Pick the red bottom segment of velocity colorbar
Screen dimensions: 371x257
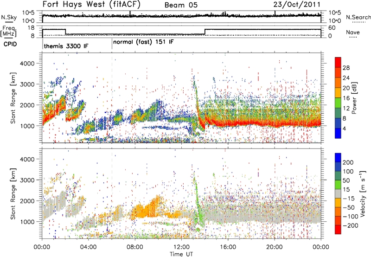pos(338,230)
